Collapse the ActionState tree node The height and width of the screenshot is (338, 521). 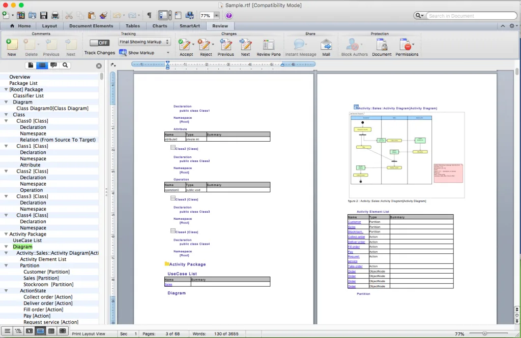6,291
